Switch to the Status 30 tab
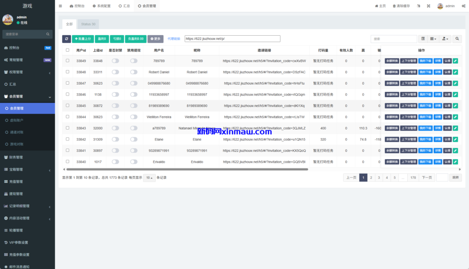469x269 pixels. click(x=88, y=24)
